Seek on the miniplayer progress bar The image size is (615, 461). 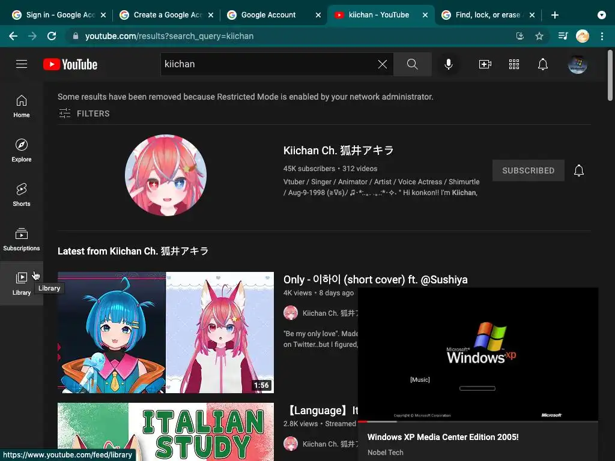(478, 421)
